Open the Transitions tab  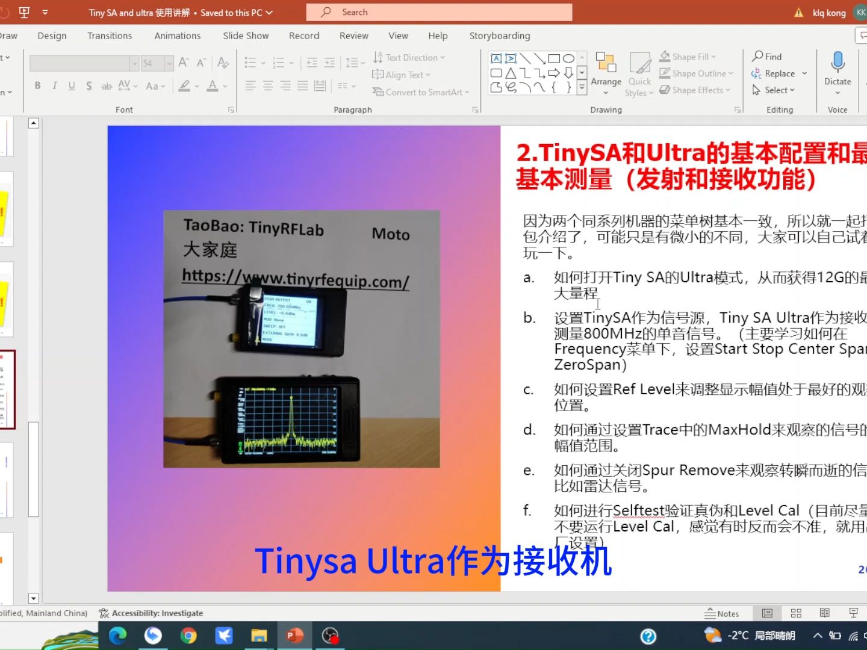pos(110,36)
